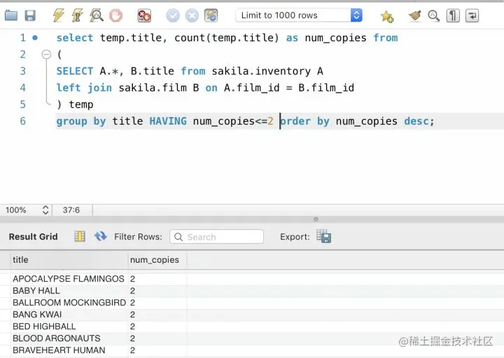Open find panel with magnifier icon
Viewport: 504px width, 358px height.
pos(433,15)
